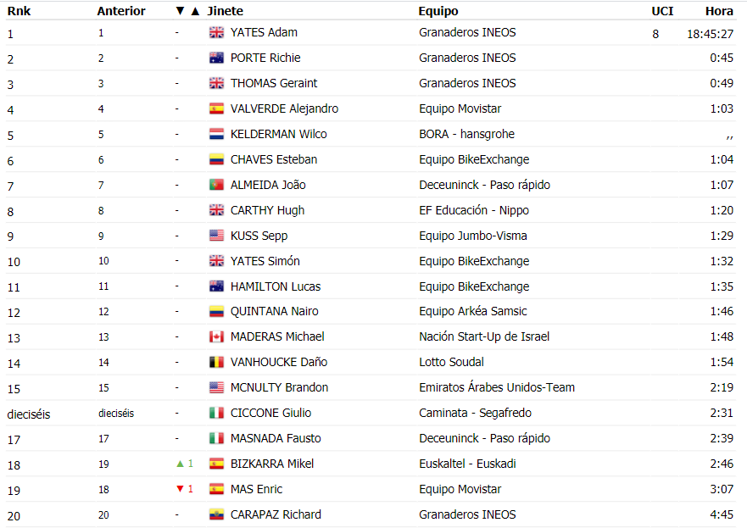
Task: Sort by the up arrow in header
Action: coord(195,11)
